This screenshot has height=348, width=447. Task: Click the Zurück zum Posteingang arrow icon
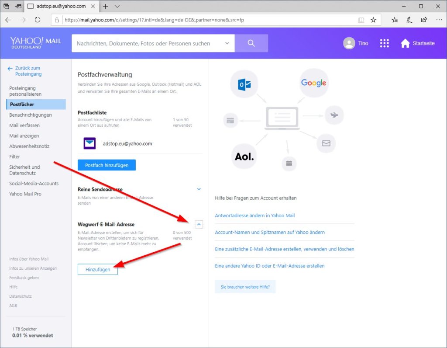[x=10, y=69]
